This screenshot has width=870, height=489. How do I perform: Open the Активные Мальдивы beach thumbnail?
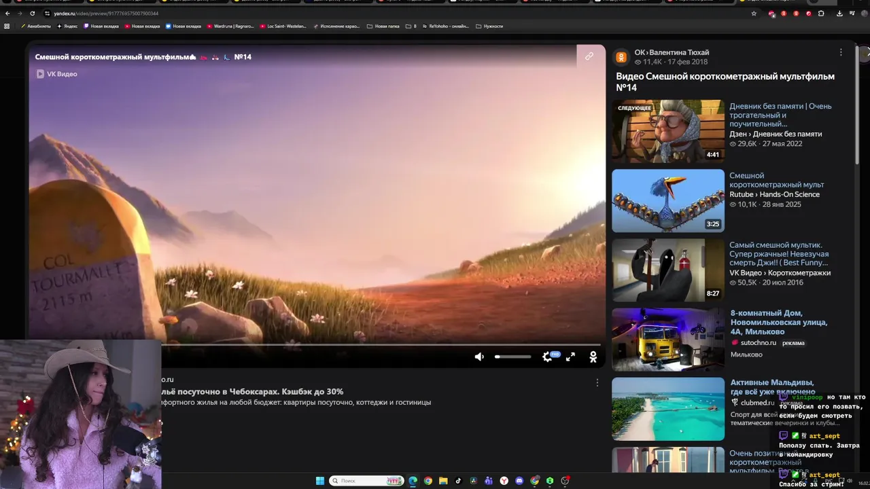668,409
